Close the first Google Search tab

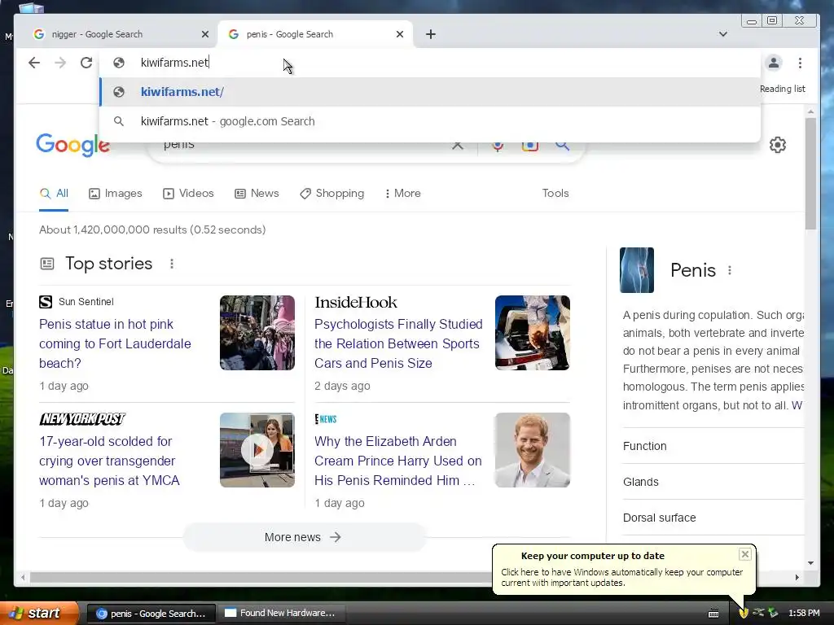205,34
